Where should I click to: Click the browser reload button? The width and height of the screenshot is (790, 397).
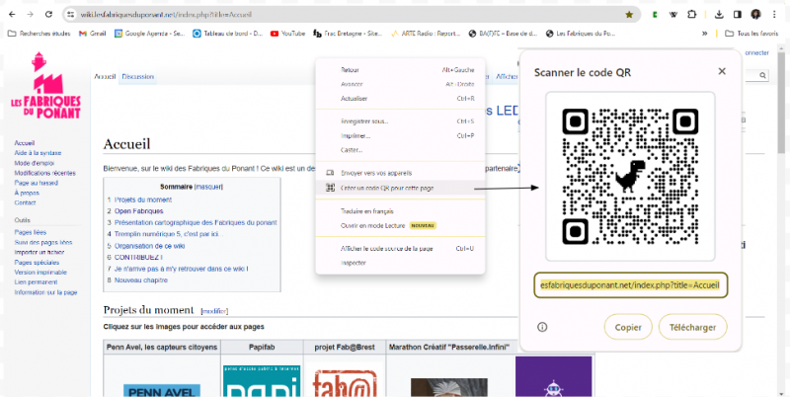48,15
